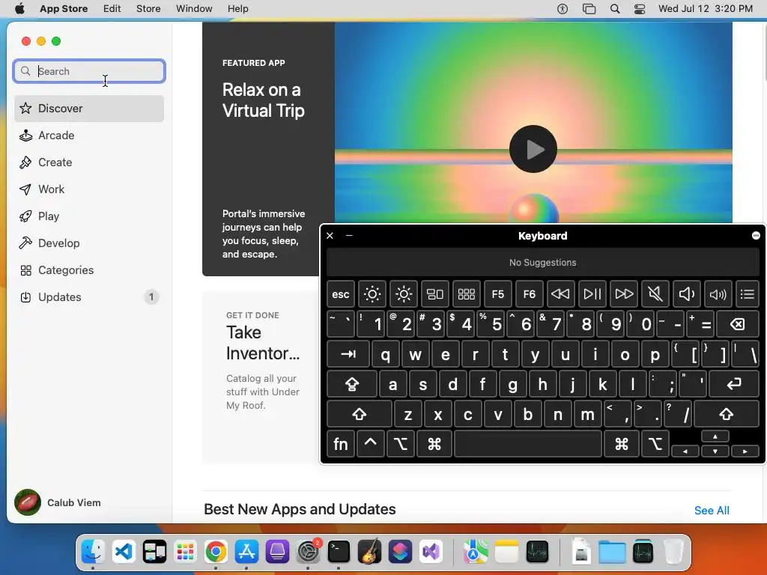Open Finder from the Dock
This screenshot has width=767, height=575.
[x=93, y=552]
